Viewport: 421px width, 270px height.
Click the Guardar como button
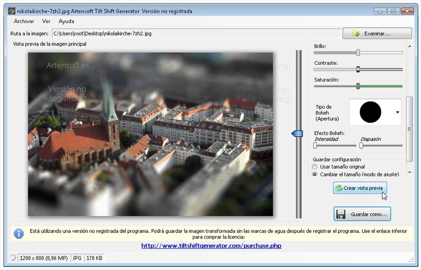pos(362,214)
